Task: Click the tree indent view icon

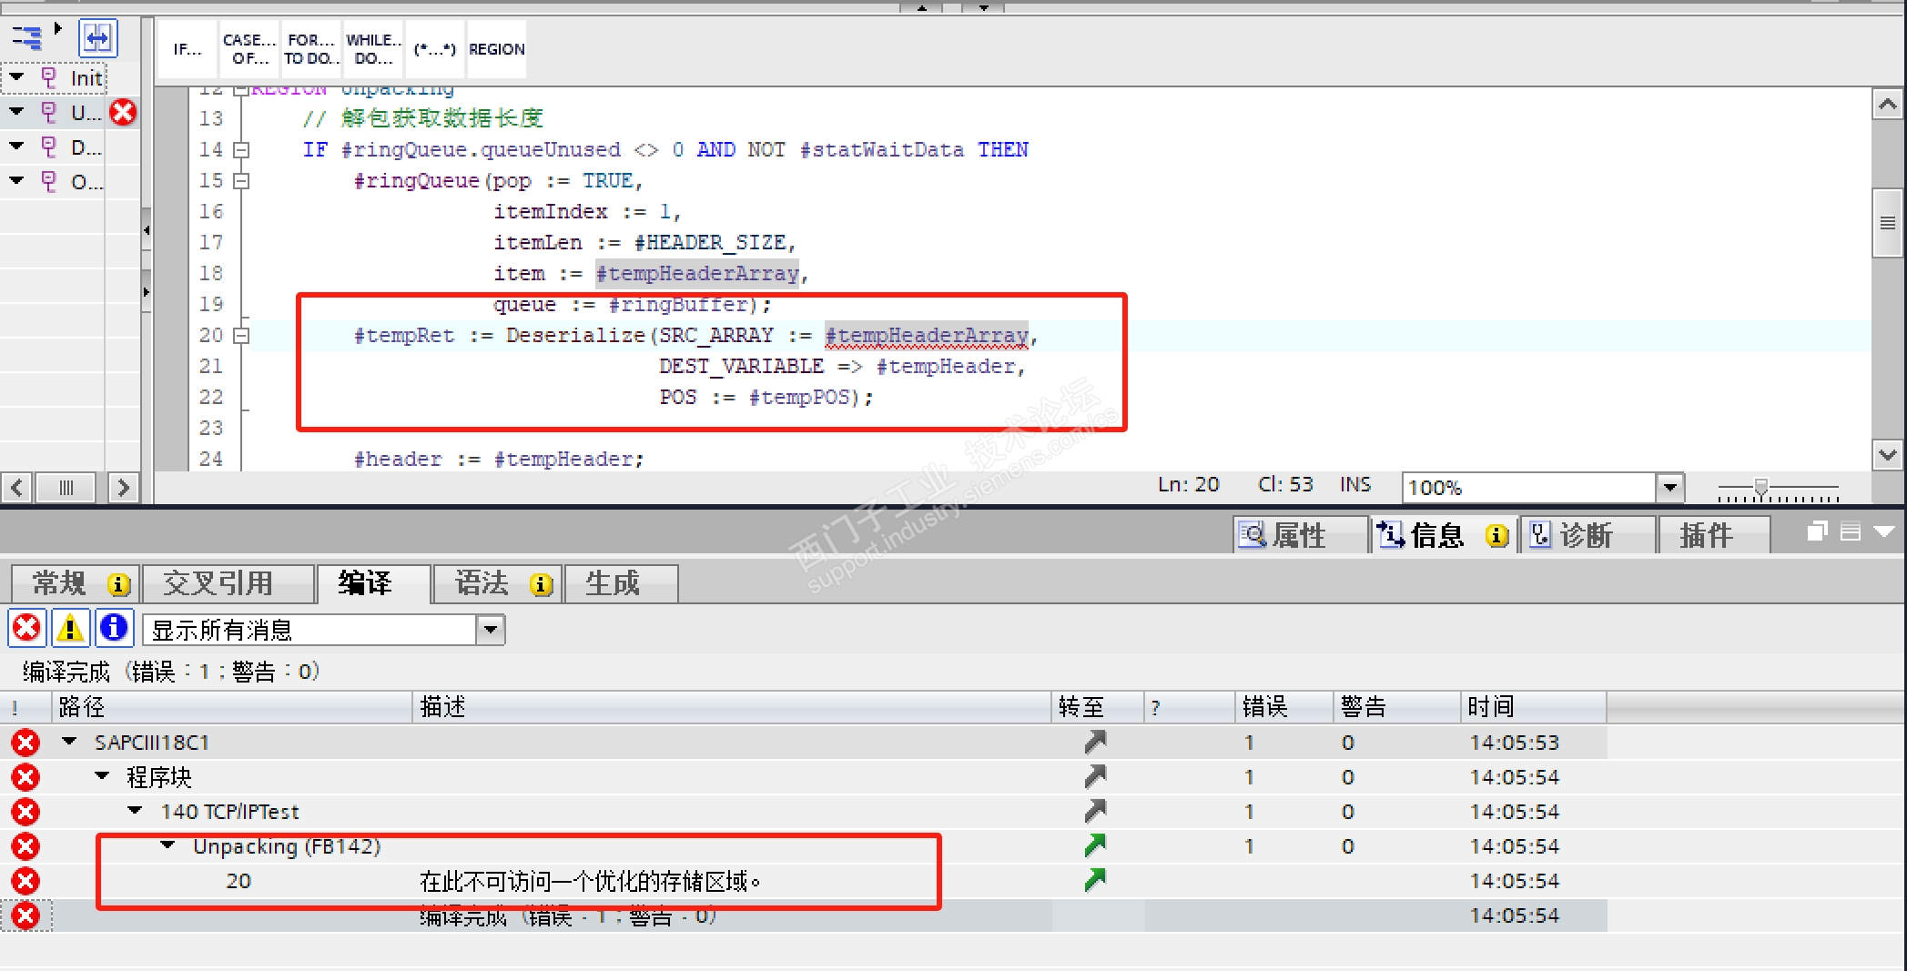Action: tap(26, 38)
